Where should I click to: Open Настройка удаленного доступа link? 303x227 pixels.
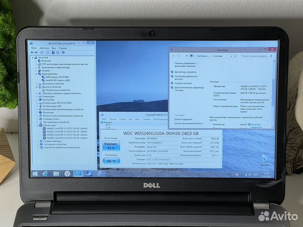(x=186, y=78)
